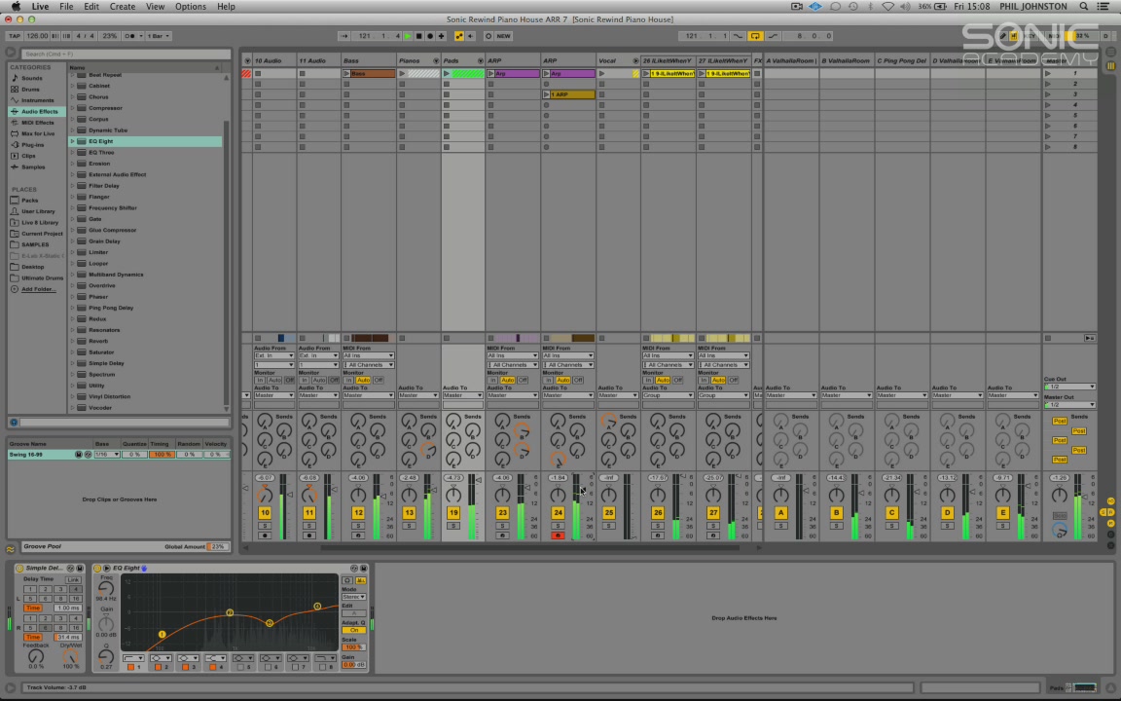Image resolution: width=1121 pixels, height=701 pixels.
Task: Click the transport Play button
Action: [x=408, y=36]
